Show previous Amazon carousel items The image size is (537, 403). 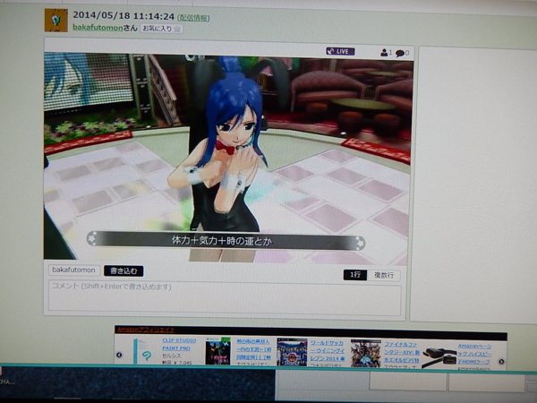pos(119,355)
